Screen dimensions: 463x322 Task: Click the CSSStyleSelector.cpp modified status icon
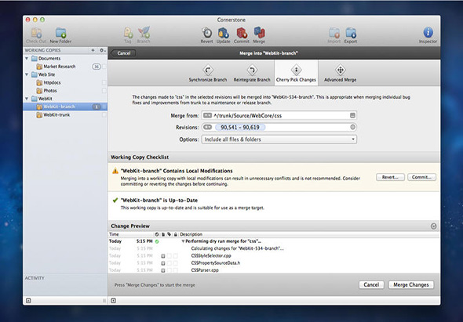coord(163,256)
